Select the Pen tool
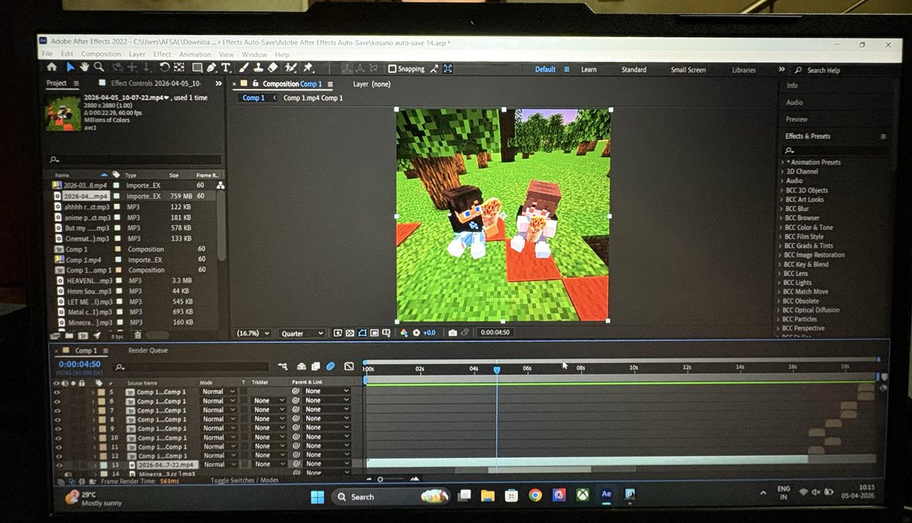This screenshot has width=912, height=523. [211, 68]
